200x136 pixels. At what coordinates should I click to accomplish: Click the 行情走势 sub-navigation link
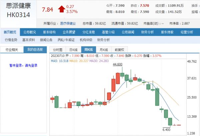tap(11, 40)
